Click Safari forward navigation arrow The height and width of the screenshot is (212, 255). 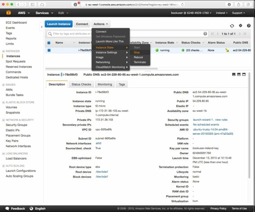click(x=24, y=5)
